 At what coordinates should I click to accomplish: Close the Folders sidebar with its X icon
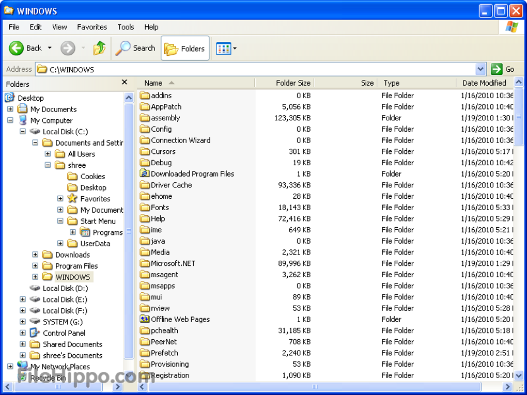pos(124,82)
